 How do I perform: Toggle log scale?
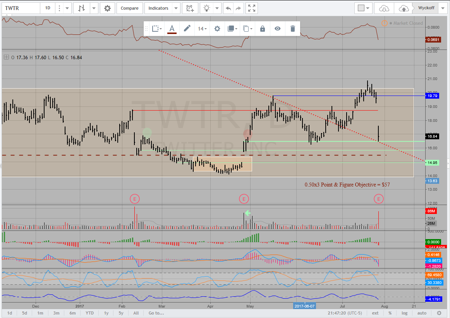[405, 313]
